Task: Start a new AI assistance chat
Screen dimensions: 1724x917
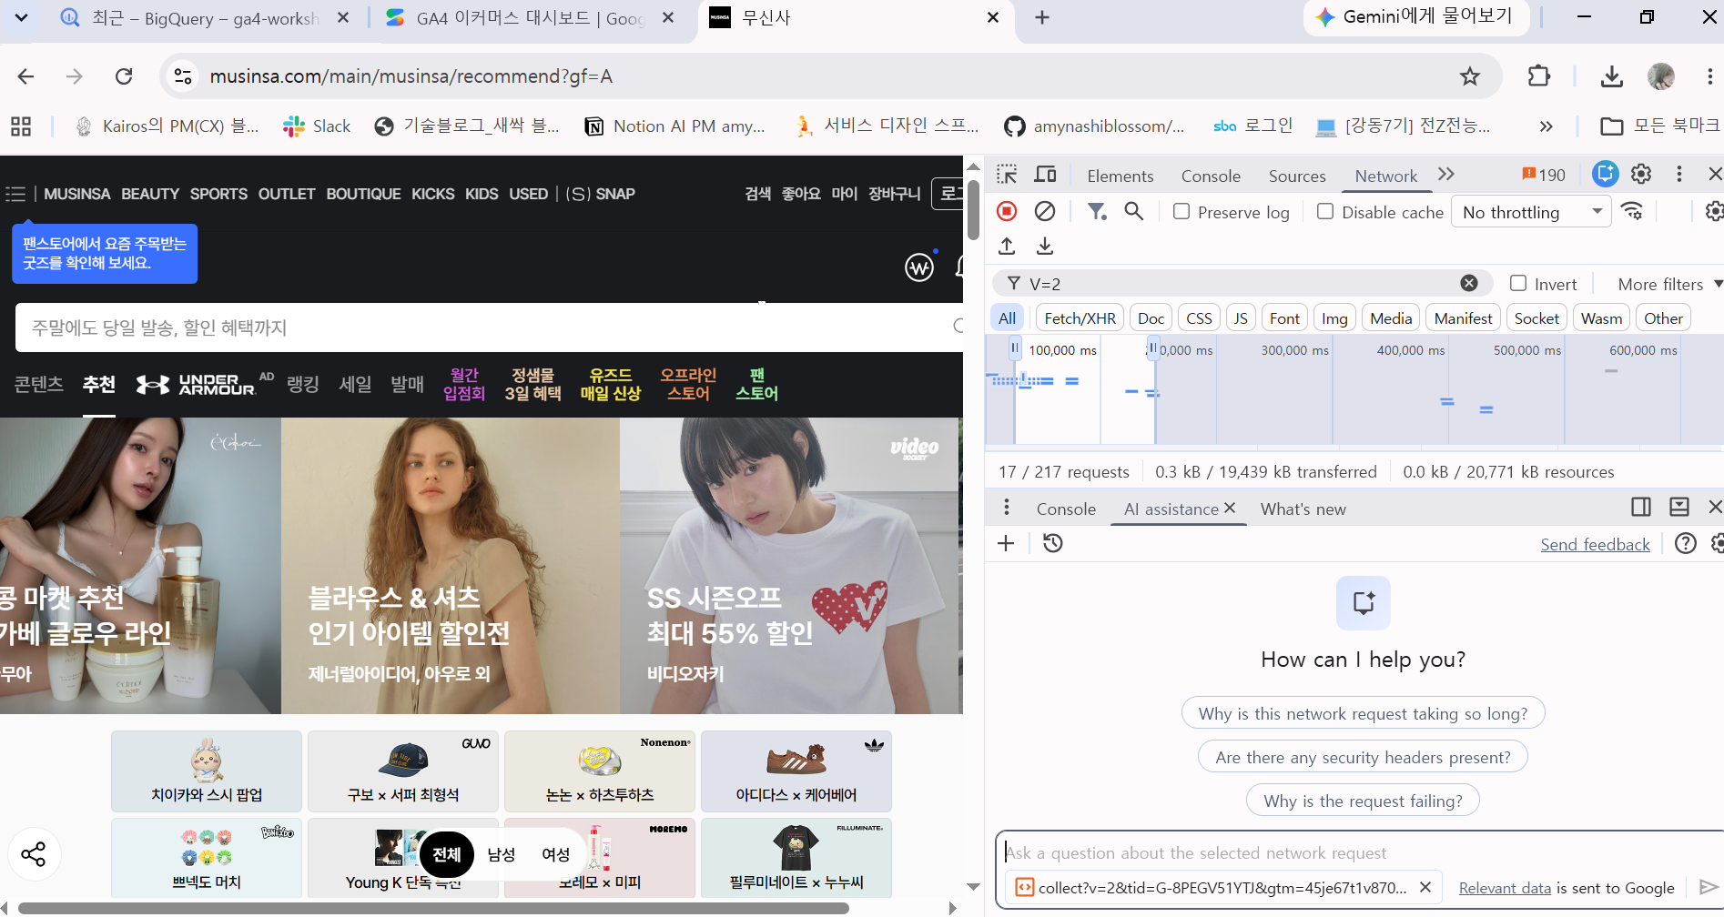Action: click(1006, 543)
